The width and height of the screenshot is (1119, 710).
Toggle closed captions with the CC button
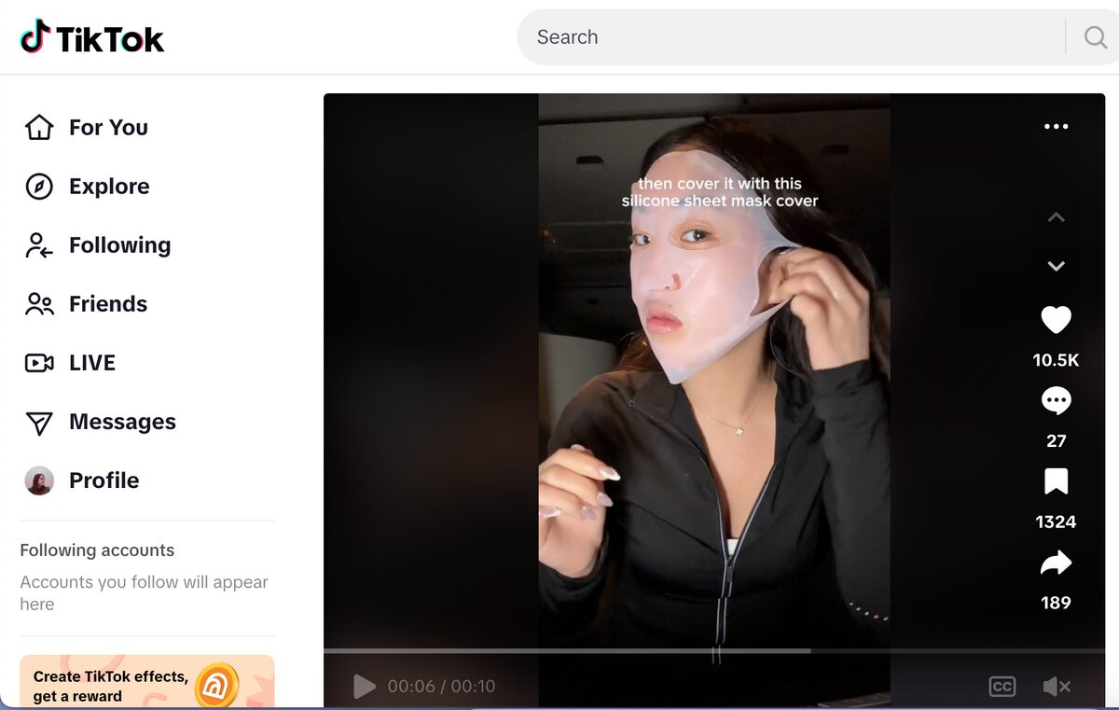point(1002,686)
